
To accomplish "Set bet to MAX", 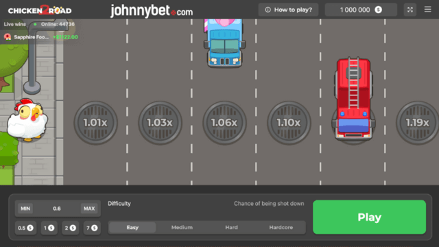I will coord(89,209).
